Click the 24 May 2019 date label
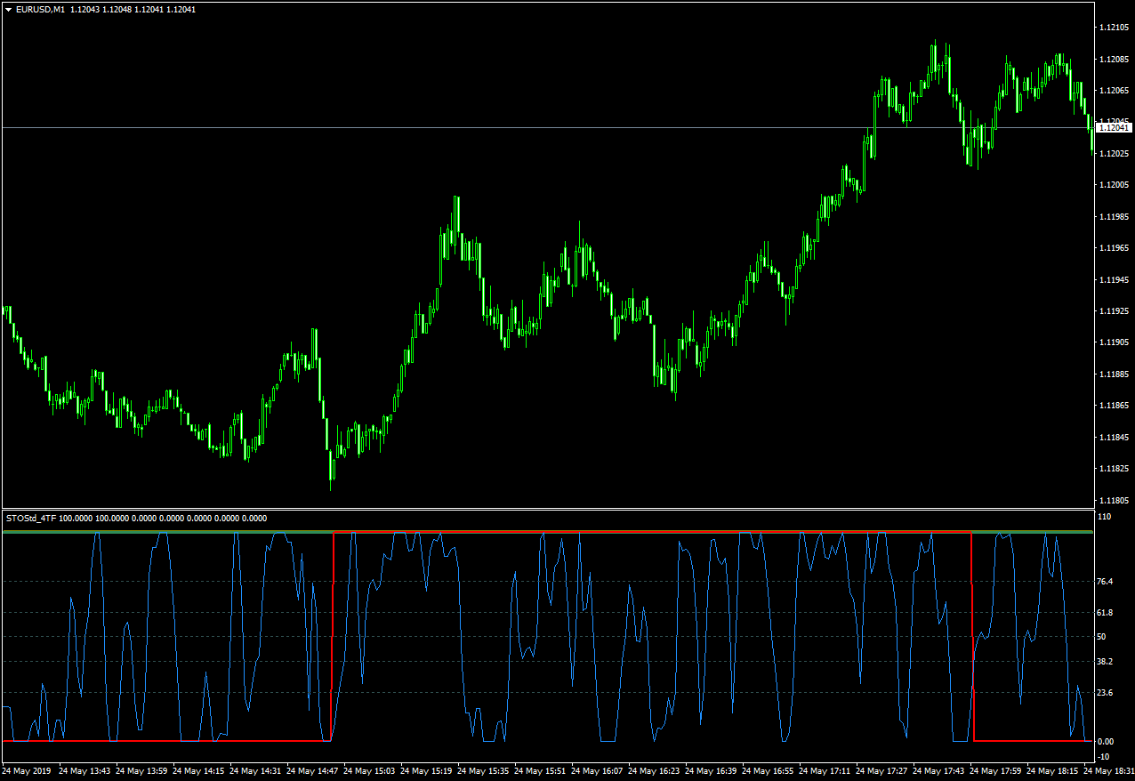Screen dimensions: 1135x781 [x=28, y=771]
